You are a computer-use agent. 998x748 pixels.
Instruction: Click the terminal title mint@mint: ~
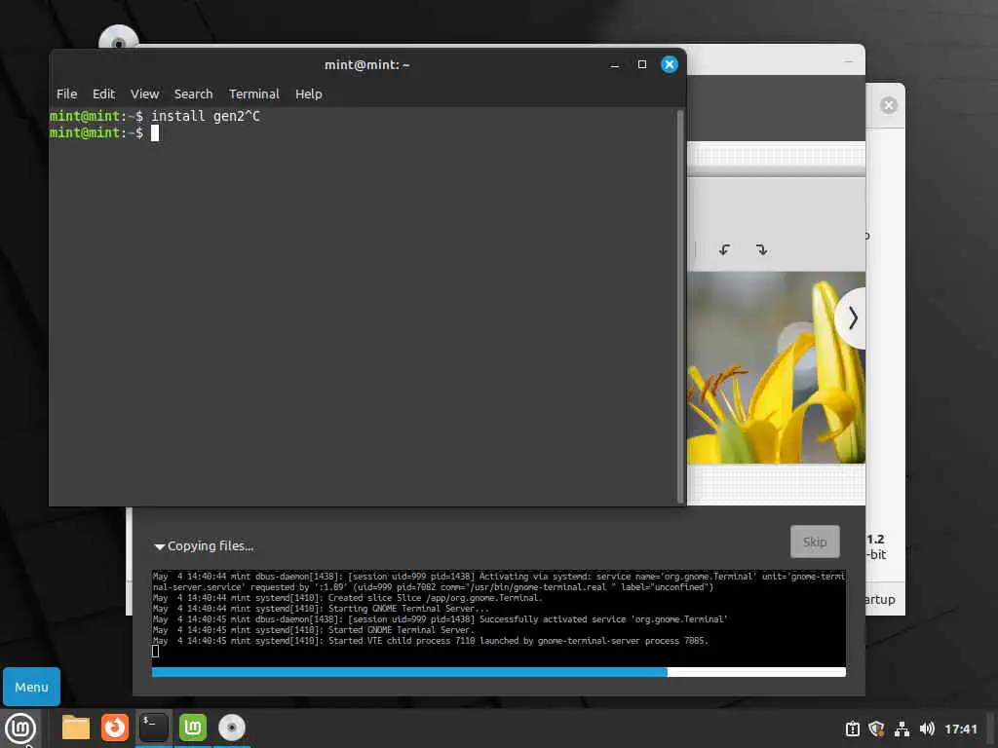[x=366, y=65]
